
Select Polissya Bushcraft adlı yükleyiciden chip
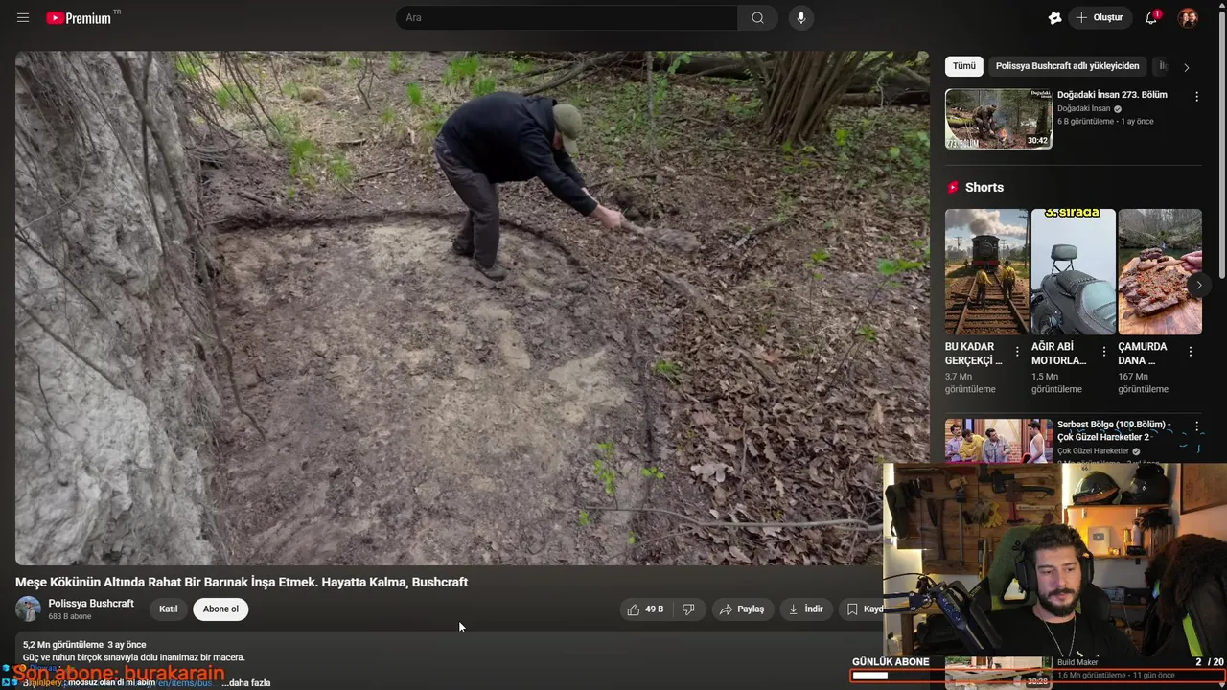pos(1067,66)
